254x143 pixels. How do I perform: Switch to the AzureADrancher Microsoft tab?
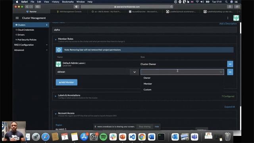(143, 12)
